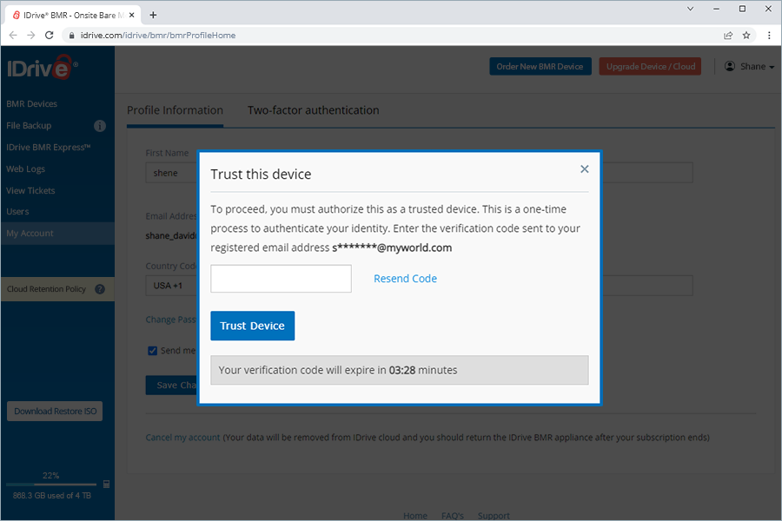
Task: Open the tab search chevron
Action: click(690, 9)
